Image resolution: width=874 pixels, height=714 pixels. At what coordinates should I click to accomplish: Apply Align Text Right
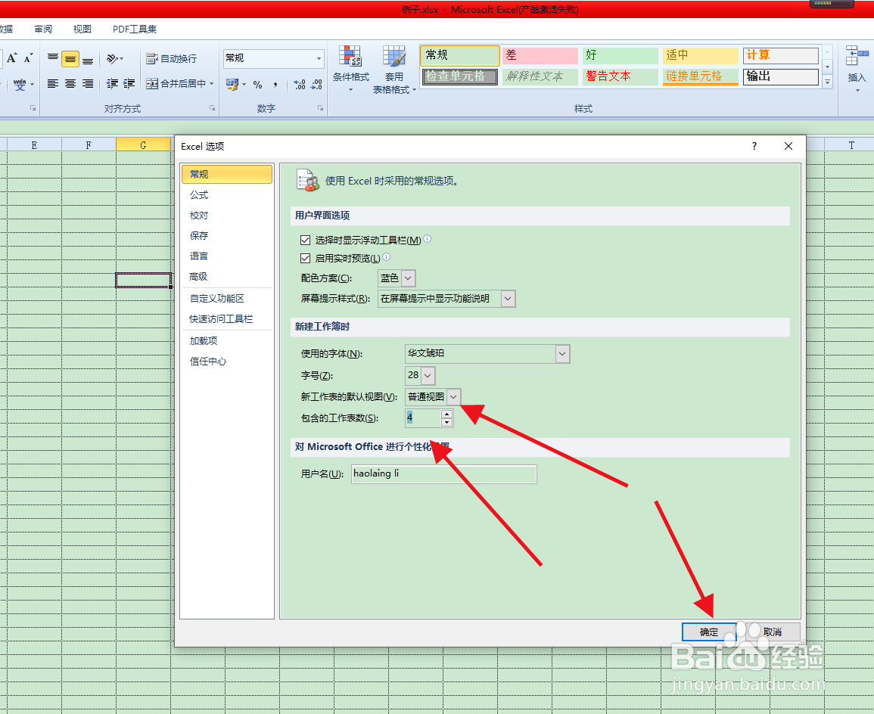tap(88, 83)
